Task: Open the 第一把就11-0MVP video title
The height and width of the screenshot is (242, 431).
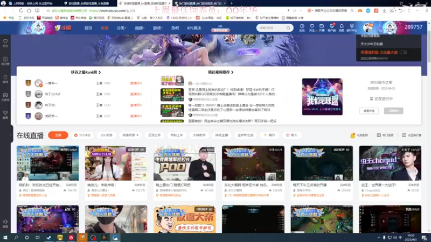Action: tap(231, 107)
